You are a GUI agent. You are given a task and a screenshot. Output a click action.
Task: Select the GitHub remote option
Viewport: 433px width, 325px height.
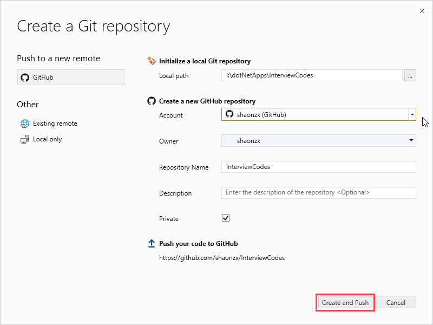[x=71, y=77]
